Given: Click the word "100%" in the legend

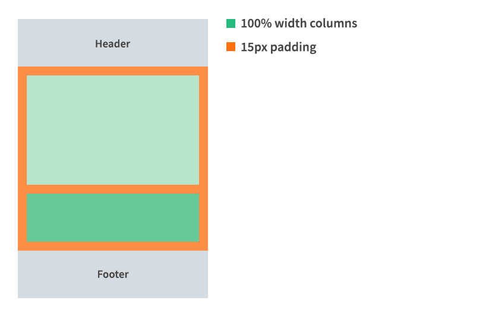Looking at the screenshot, I should pos(256,24).
